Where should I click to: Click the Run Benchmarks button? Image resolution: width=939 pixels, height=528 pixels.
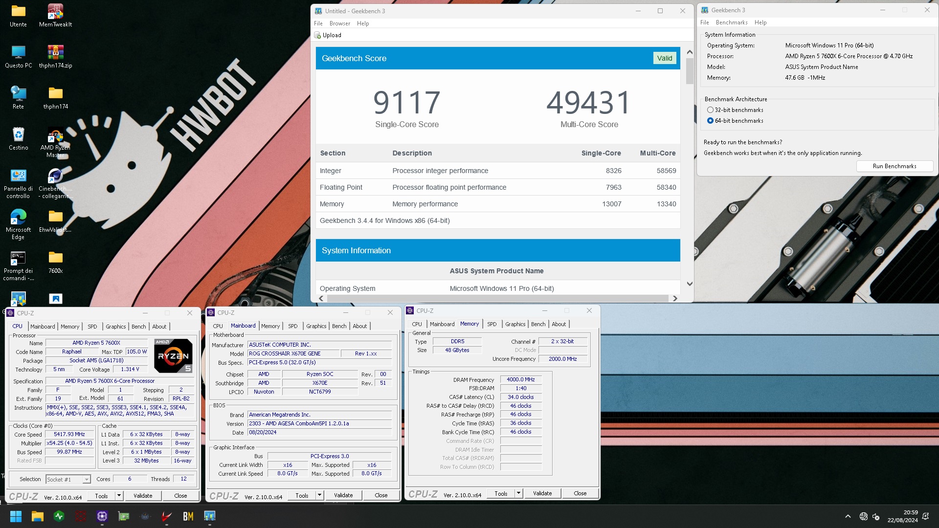pyautogui.click(x=894, y=166)
